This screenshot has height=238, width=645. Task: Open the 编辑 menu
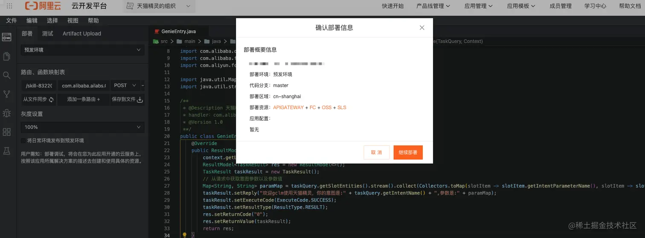coord(32,20)
